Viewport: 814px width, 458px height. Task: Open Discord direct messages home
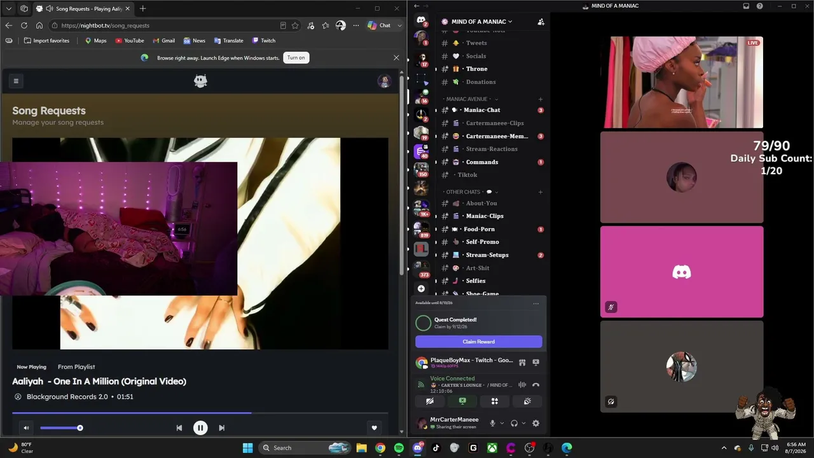tap(421, 20)
